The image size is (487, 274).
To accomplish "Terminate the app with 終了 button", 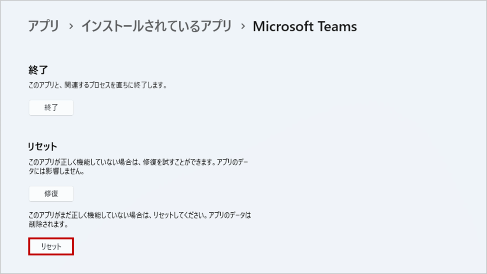I will click(51, 107).
